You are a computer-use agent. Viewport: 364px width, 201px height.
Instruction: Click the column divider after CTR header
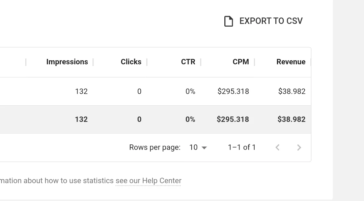[201, 62]
